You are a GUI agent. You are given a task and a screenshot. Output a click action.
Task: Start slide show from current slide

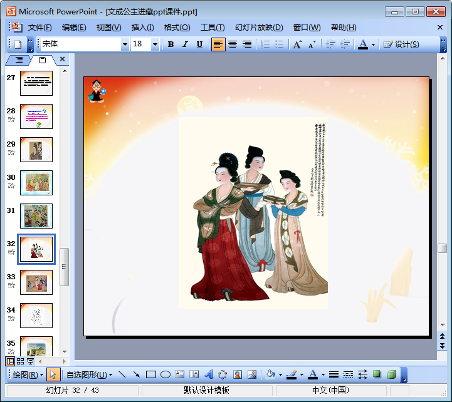click(30, 361)
